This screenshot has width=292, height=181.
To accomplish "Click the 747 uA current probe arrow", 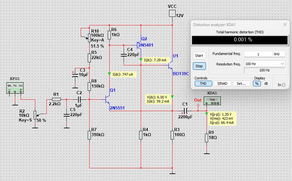I will pyautogui.click(x=109, y=74).
